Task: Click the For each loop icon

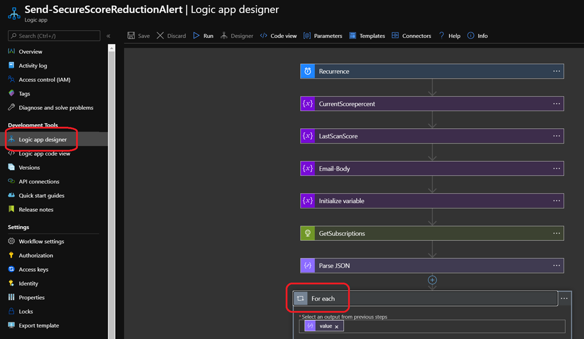Action: click(x=301, y=299)
